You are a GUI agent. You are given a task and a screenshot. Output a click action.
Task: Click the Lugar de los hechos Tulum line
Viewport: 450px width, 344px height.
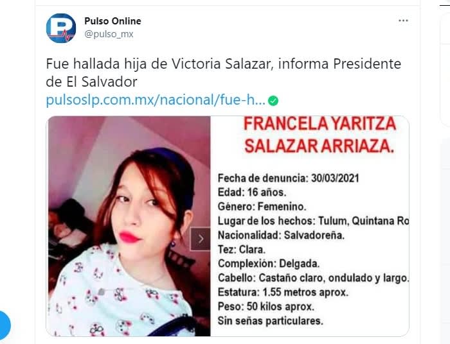click(x=314, y=221)
